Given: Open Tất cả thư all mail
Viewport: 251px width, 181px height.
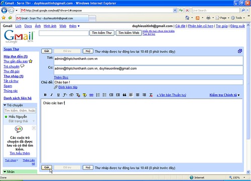Looking at the screenshot, I should (11, 81).
